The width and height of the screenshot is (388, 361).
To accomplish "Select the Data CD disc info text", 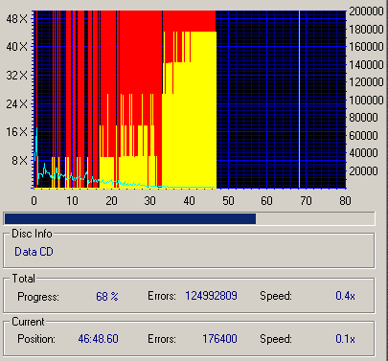I will (34, 252).
